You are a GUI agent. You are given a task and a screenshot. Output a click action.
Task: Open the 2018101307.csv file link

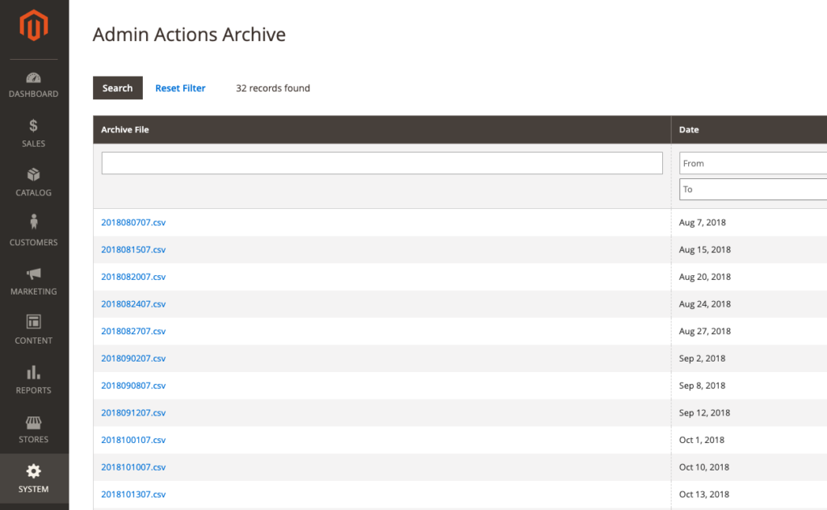pos(133,494)
